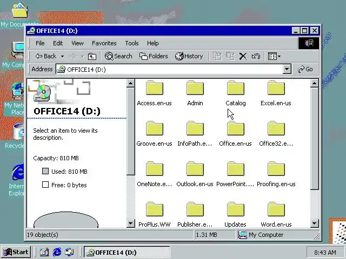The image size is (346, 259).
Task: Select the Outlook.en-us folder
Action: [x=195, y=174]
